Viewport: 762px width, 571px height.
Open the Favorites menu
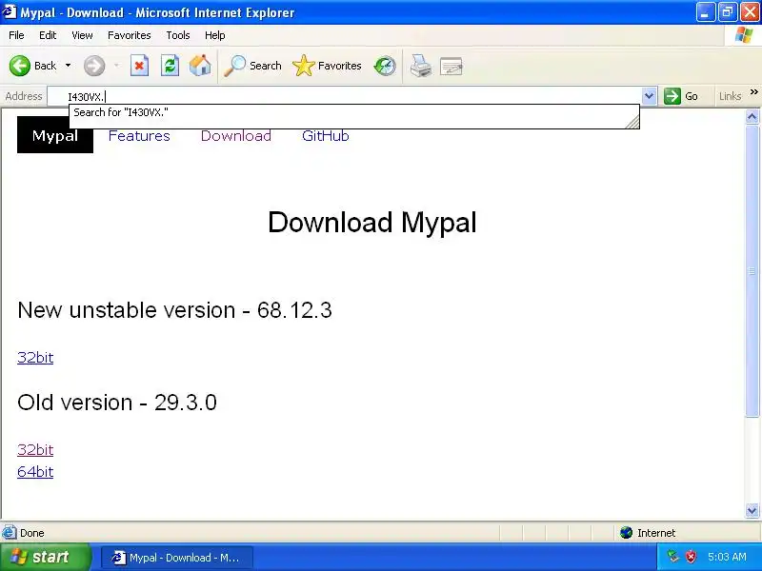click(x=130, y=35)
